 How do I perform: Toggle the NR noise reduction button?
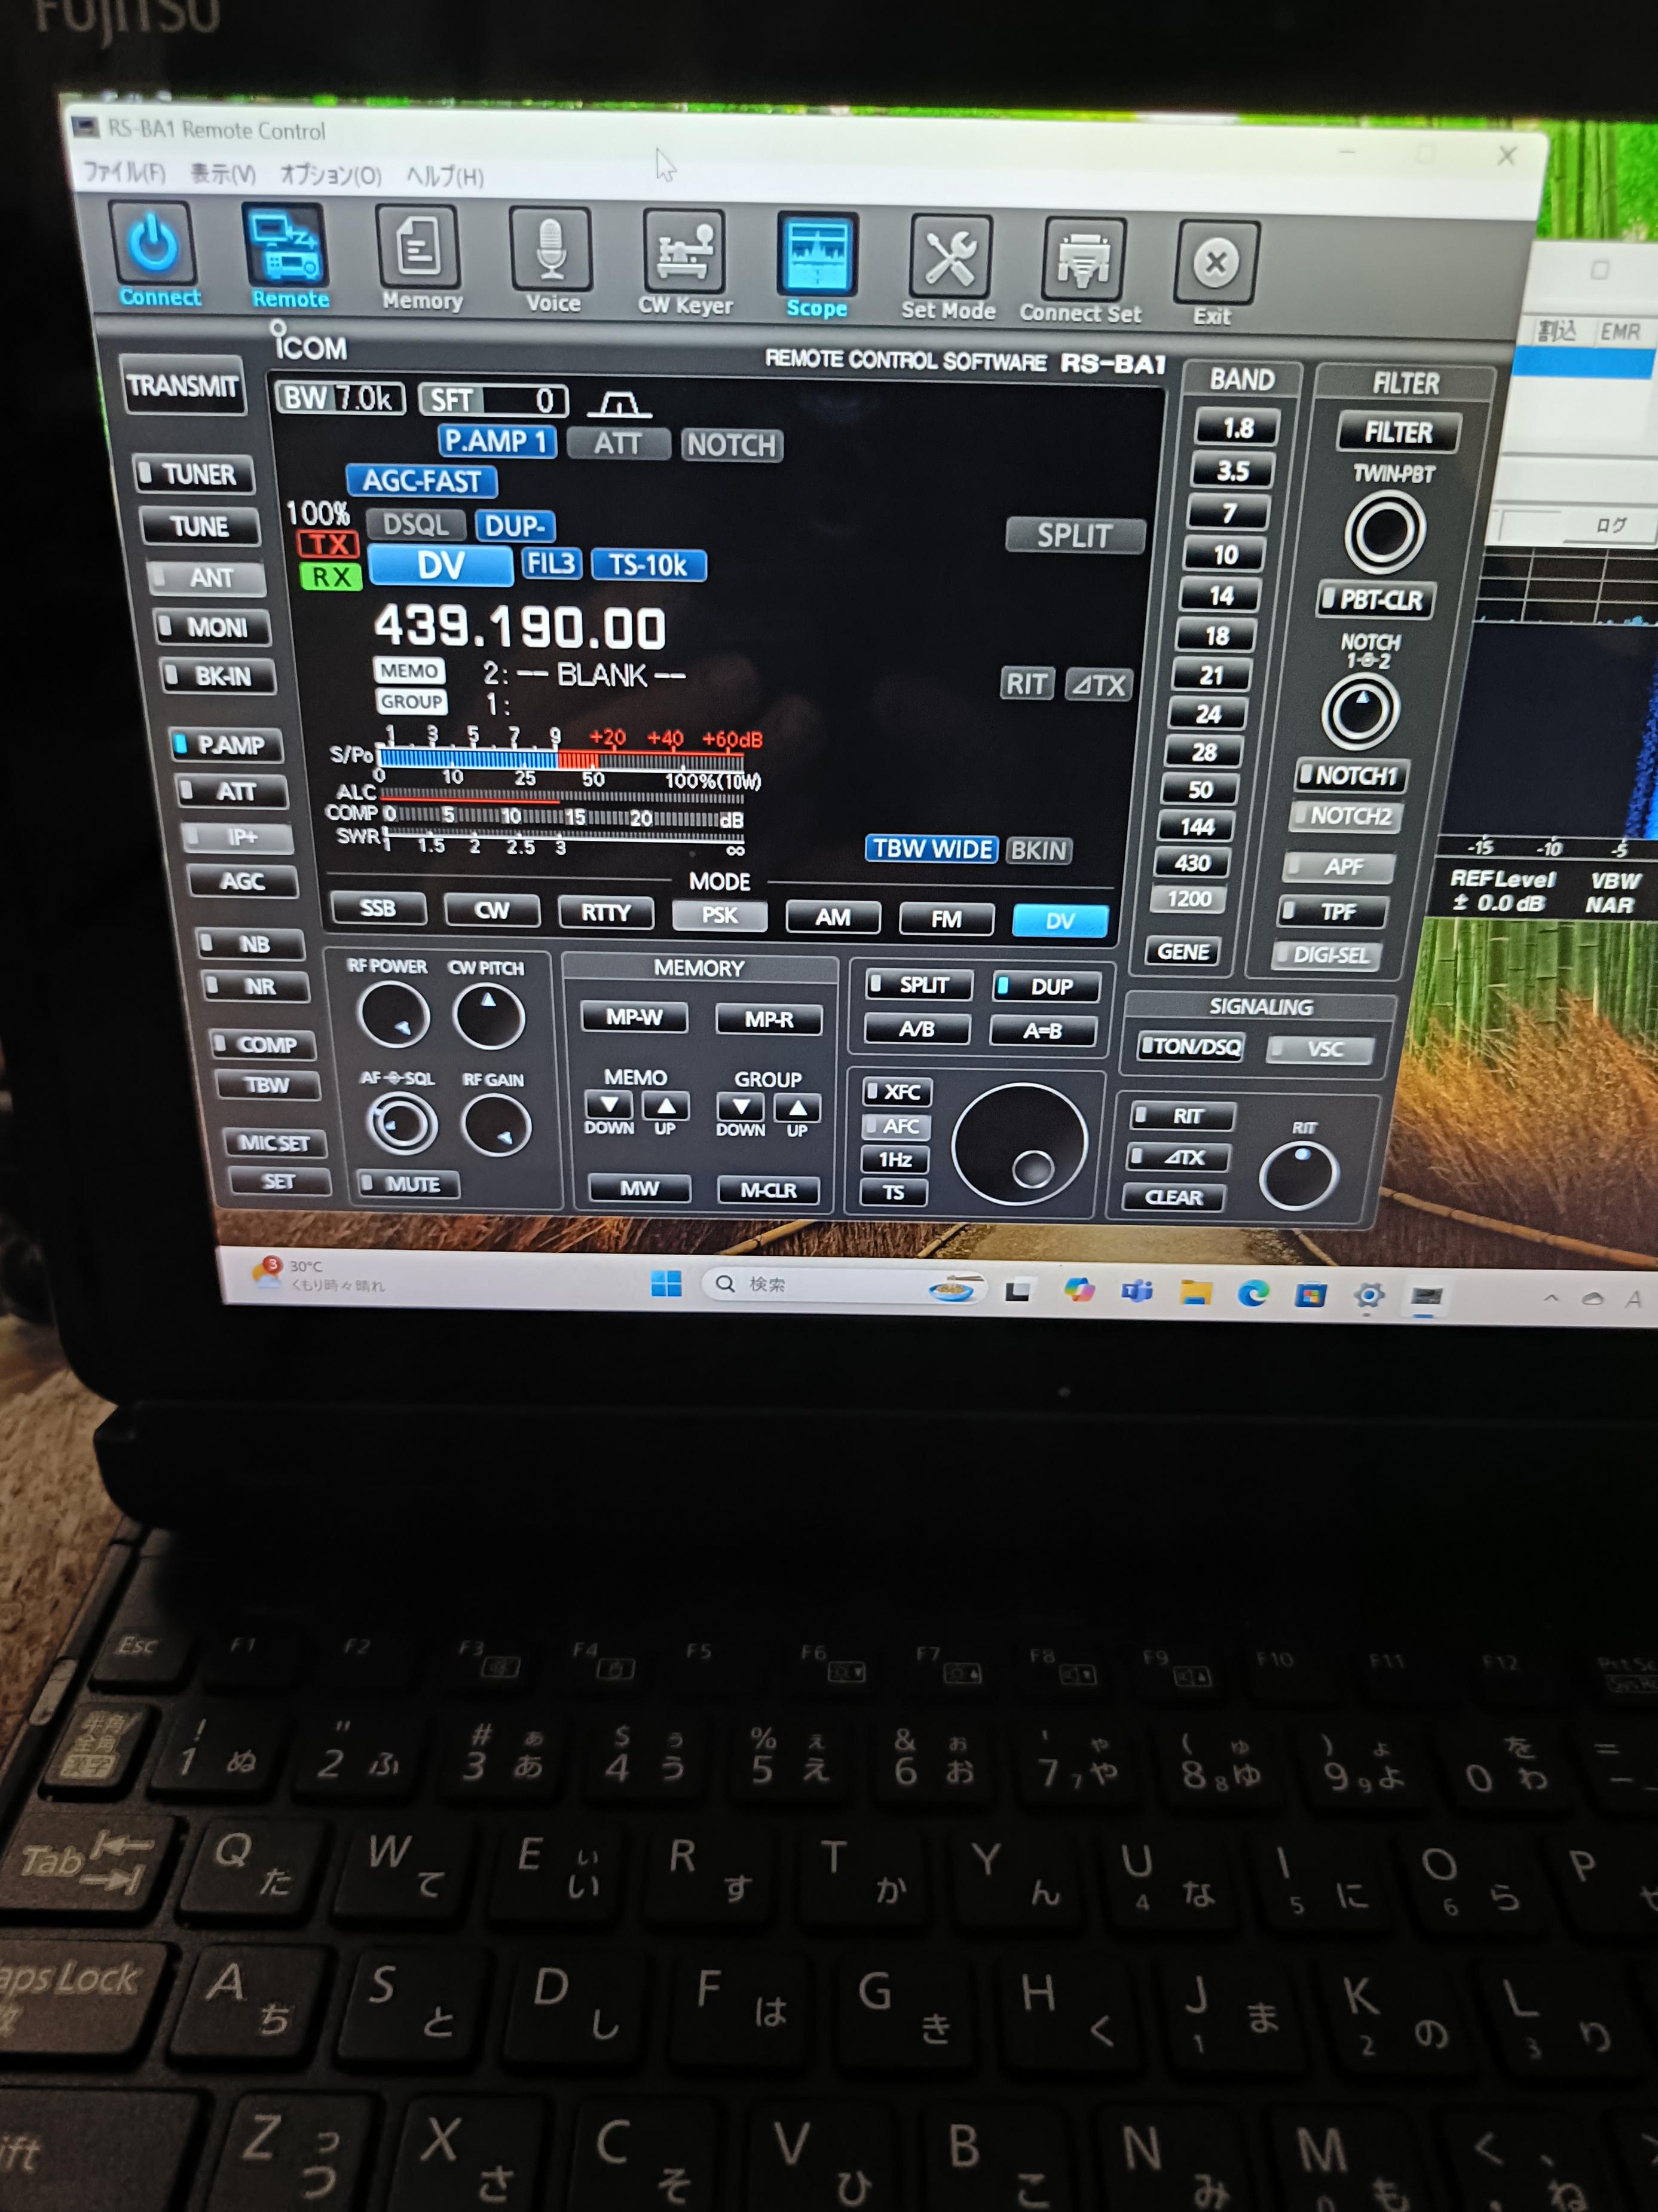click(x=256, y=987)
